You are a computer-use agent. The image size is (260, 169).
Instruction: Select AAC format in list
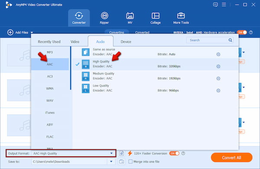[50, 64]
